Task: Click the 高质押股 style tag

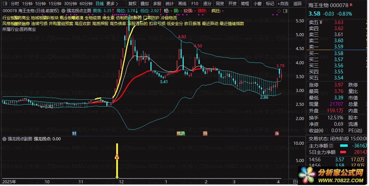Action: point(100,24)
